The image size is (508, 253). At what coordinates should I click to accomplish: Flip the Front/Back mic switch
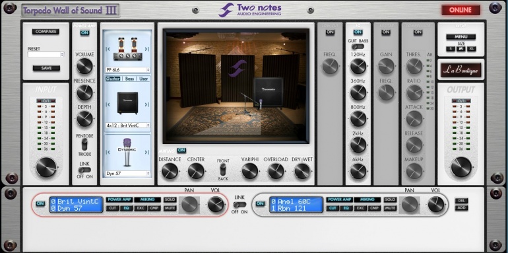(x=222, y=170)
